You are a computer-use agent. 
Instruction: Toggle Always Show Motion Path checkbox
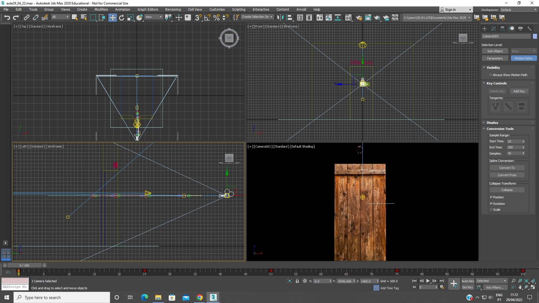pos(491,75)
